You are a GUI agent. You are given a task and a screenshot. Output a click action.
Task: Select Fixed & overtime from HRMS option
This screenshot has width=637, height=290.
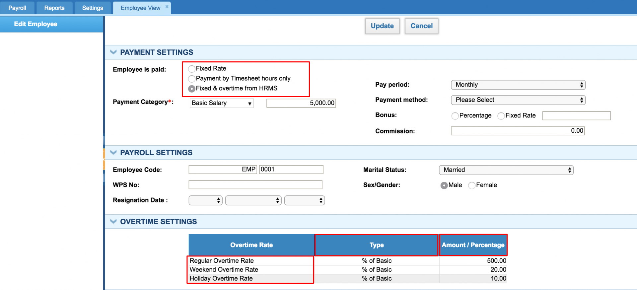[191, 89]
